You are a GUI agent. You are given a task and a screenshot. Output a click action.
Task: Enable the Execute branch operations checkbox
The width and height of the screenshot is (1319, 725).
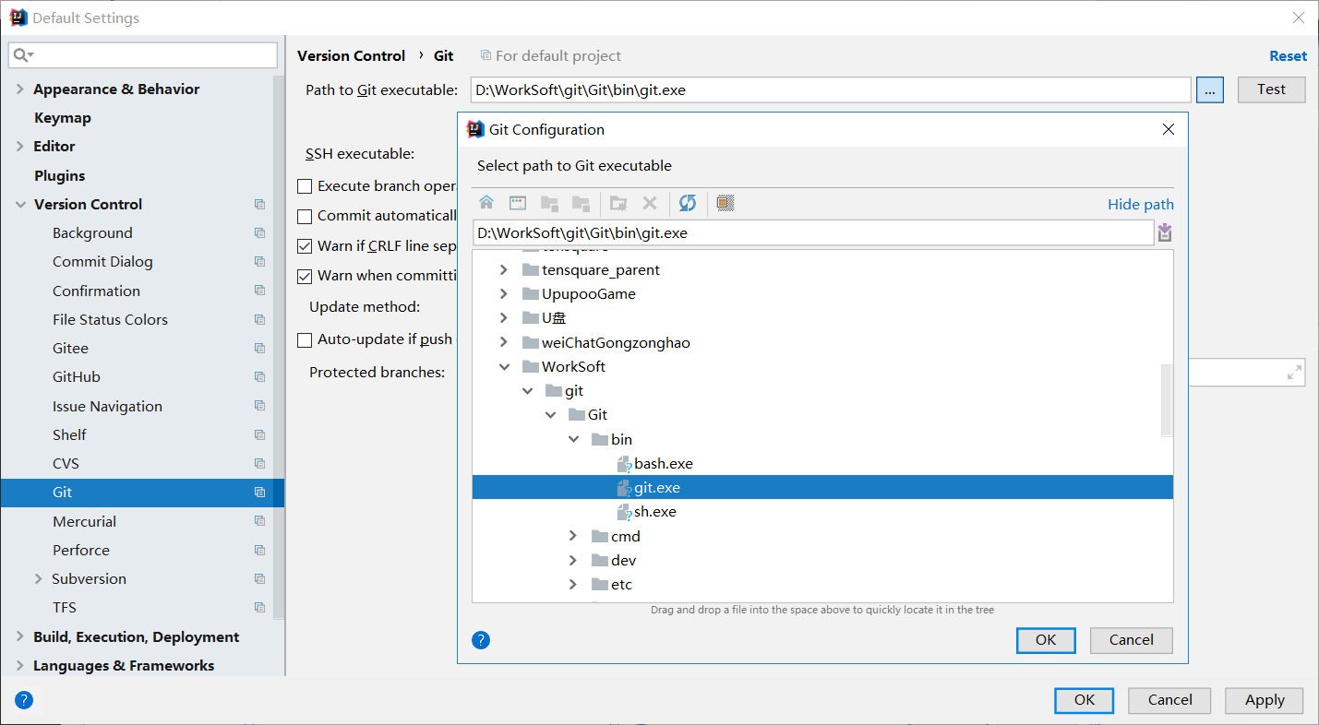pyautogui.click(x=305, y=186)
